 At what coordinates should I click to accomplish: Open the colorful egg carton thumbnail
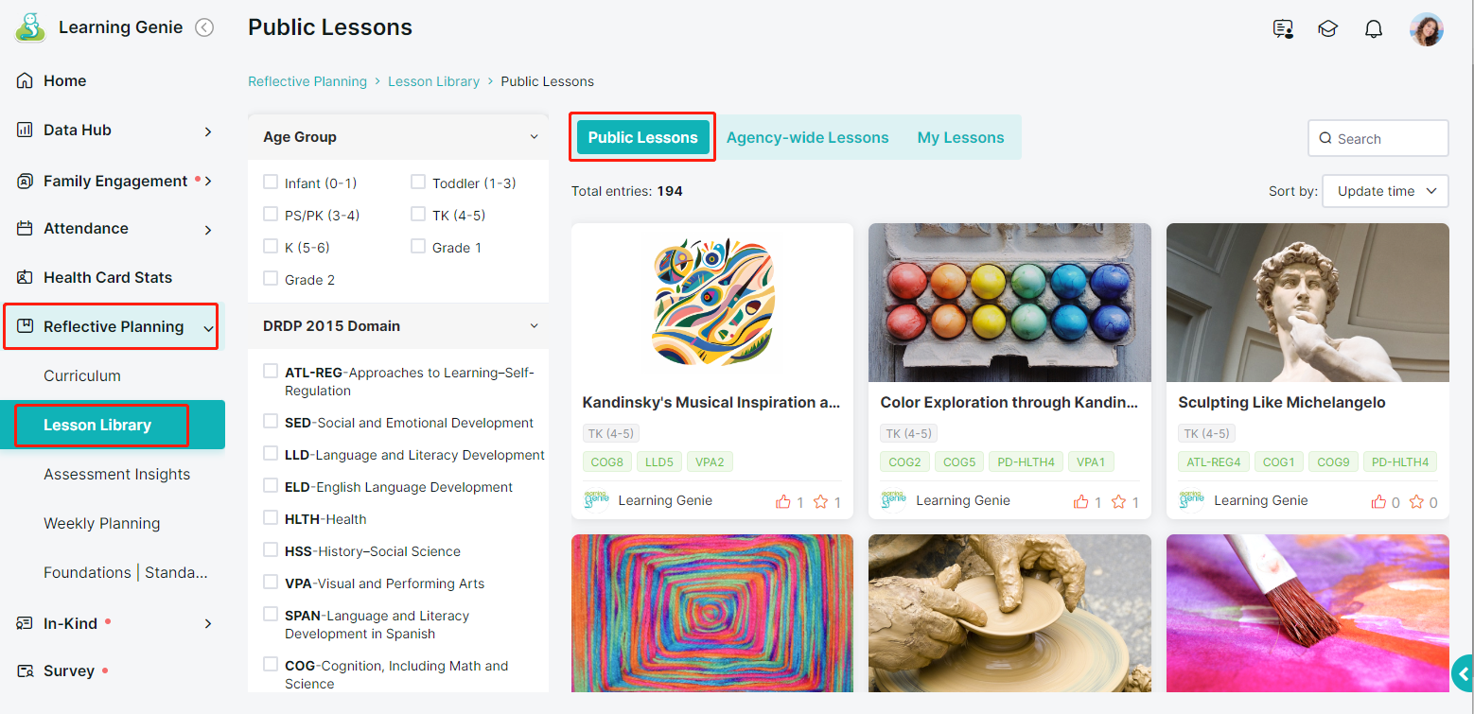[x=1009, y=303]
